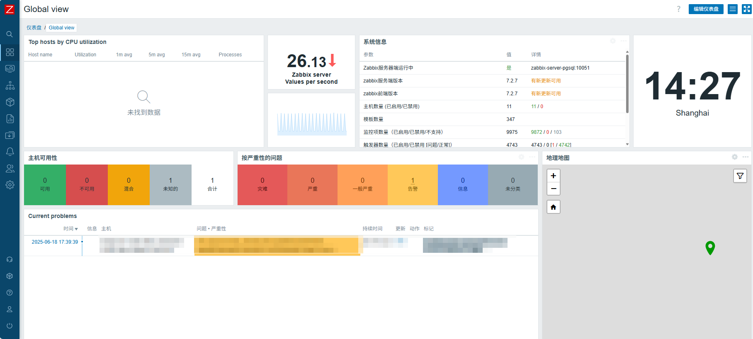Toggle kiosk fullscreen mode icon
The image size is (753, 339).
tap(747, 9)
